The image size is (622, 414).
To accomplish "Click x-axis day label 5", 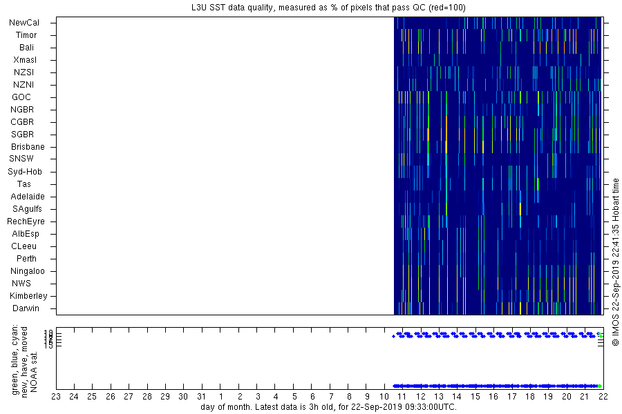I will 294,397.
